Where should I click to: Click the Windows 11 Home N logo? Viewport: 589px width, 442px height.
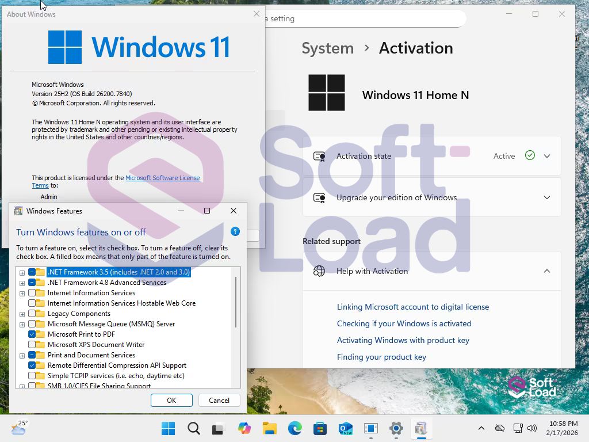(327, 93)
